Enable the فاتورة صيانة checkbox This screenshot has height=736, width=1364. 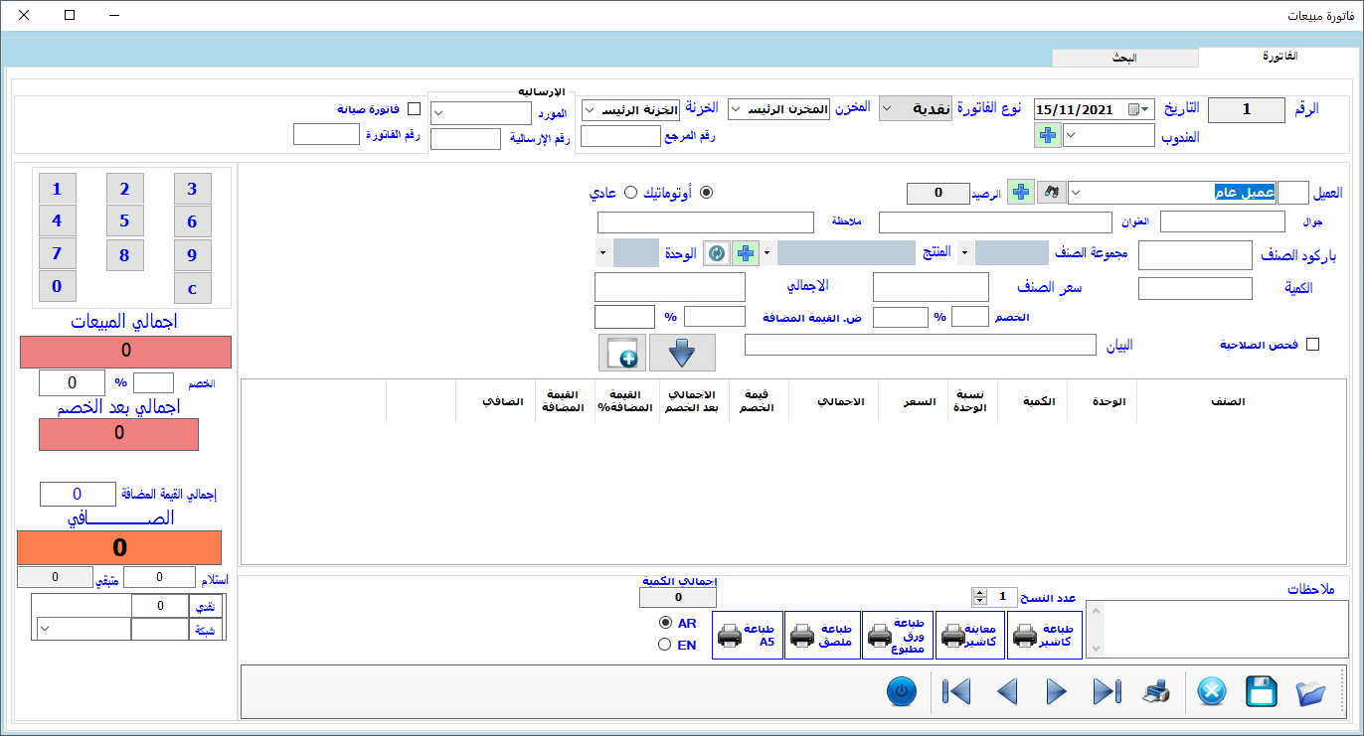[x=415, y=109]
